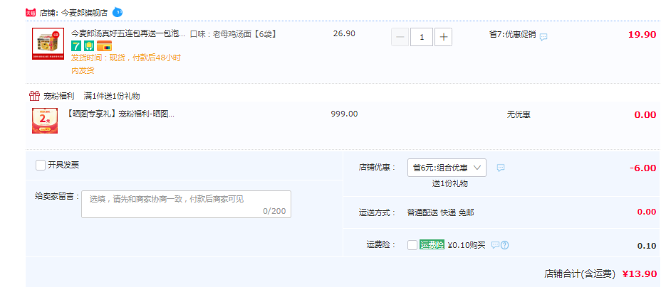Open product title 今麦郎汤真好五连包
Screen dimensions: 666x287
[128, 34]
